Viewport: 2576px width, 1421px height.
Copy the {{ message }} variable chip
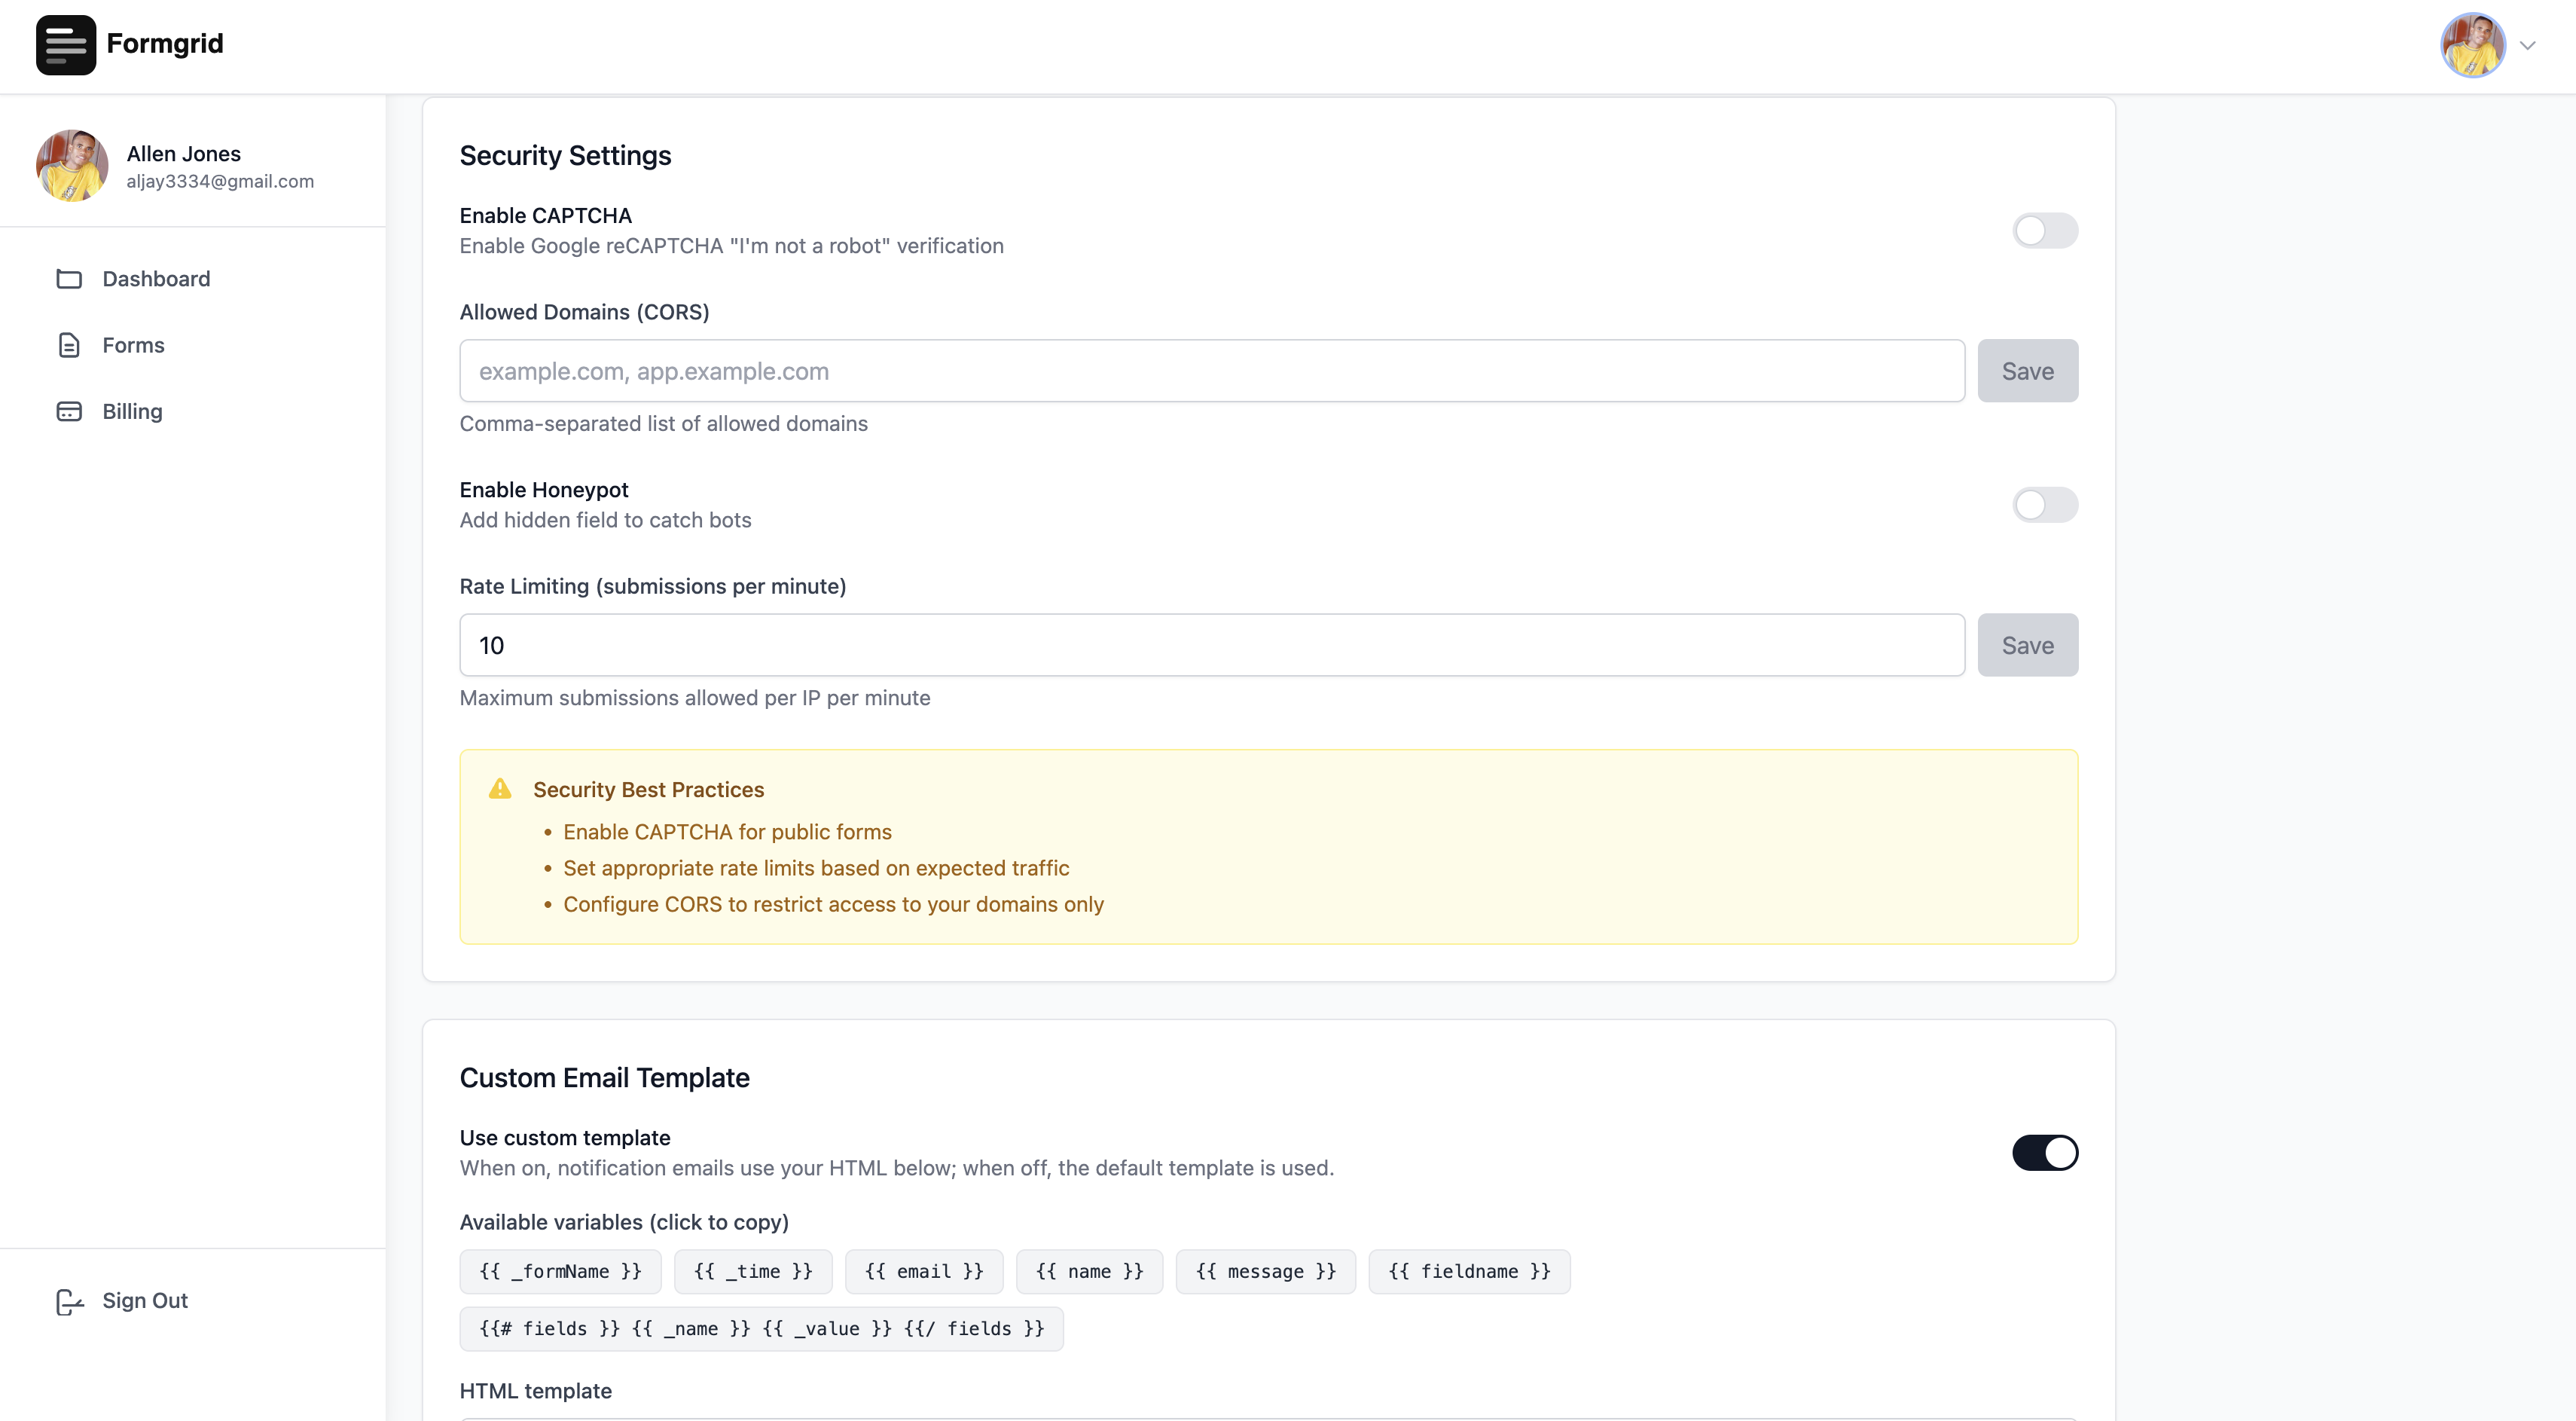point(1265,1272)
